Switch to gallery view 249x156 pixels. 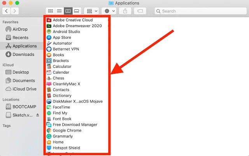click(77, 11)
